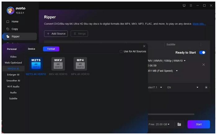Open the skin/theme shirt icon
Viewport: 217px width, 135px height.
pyautogui.click(x=184, y=6)
